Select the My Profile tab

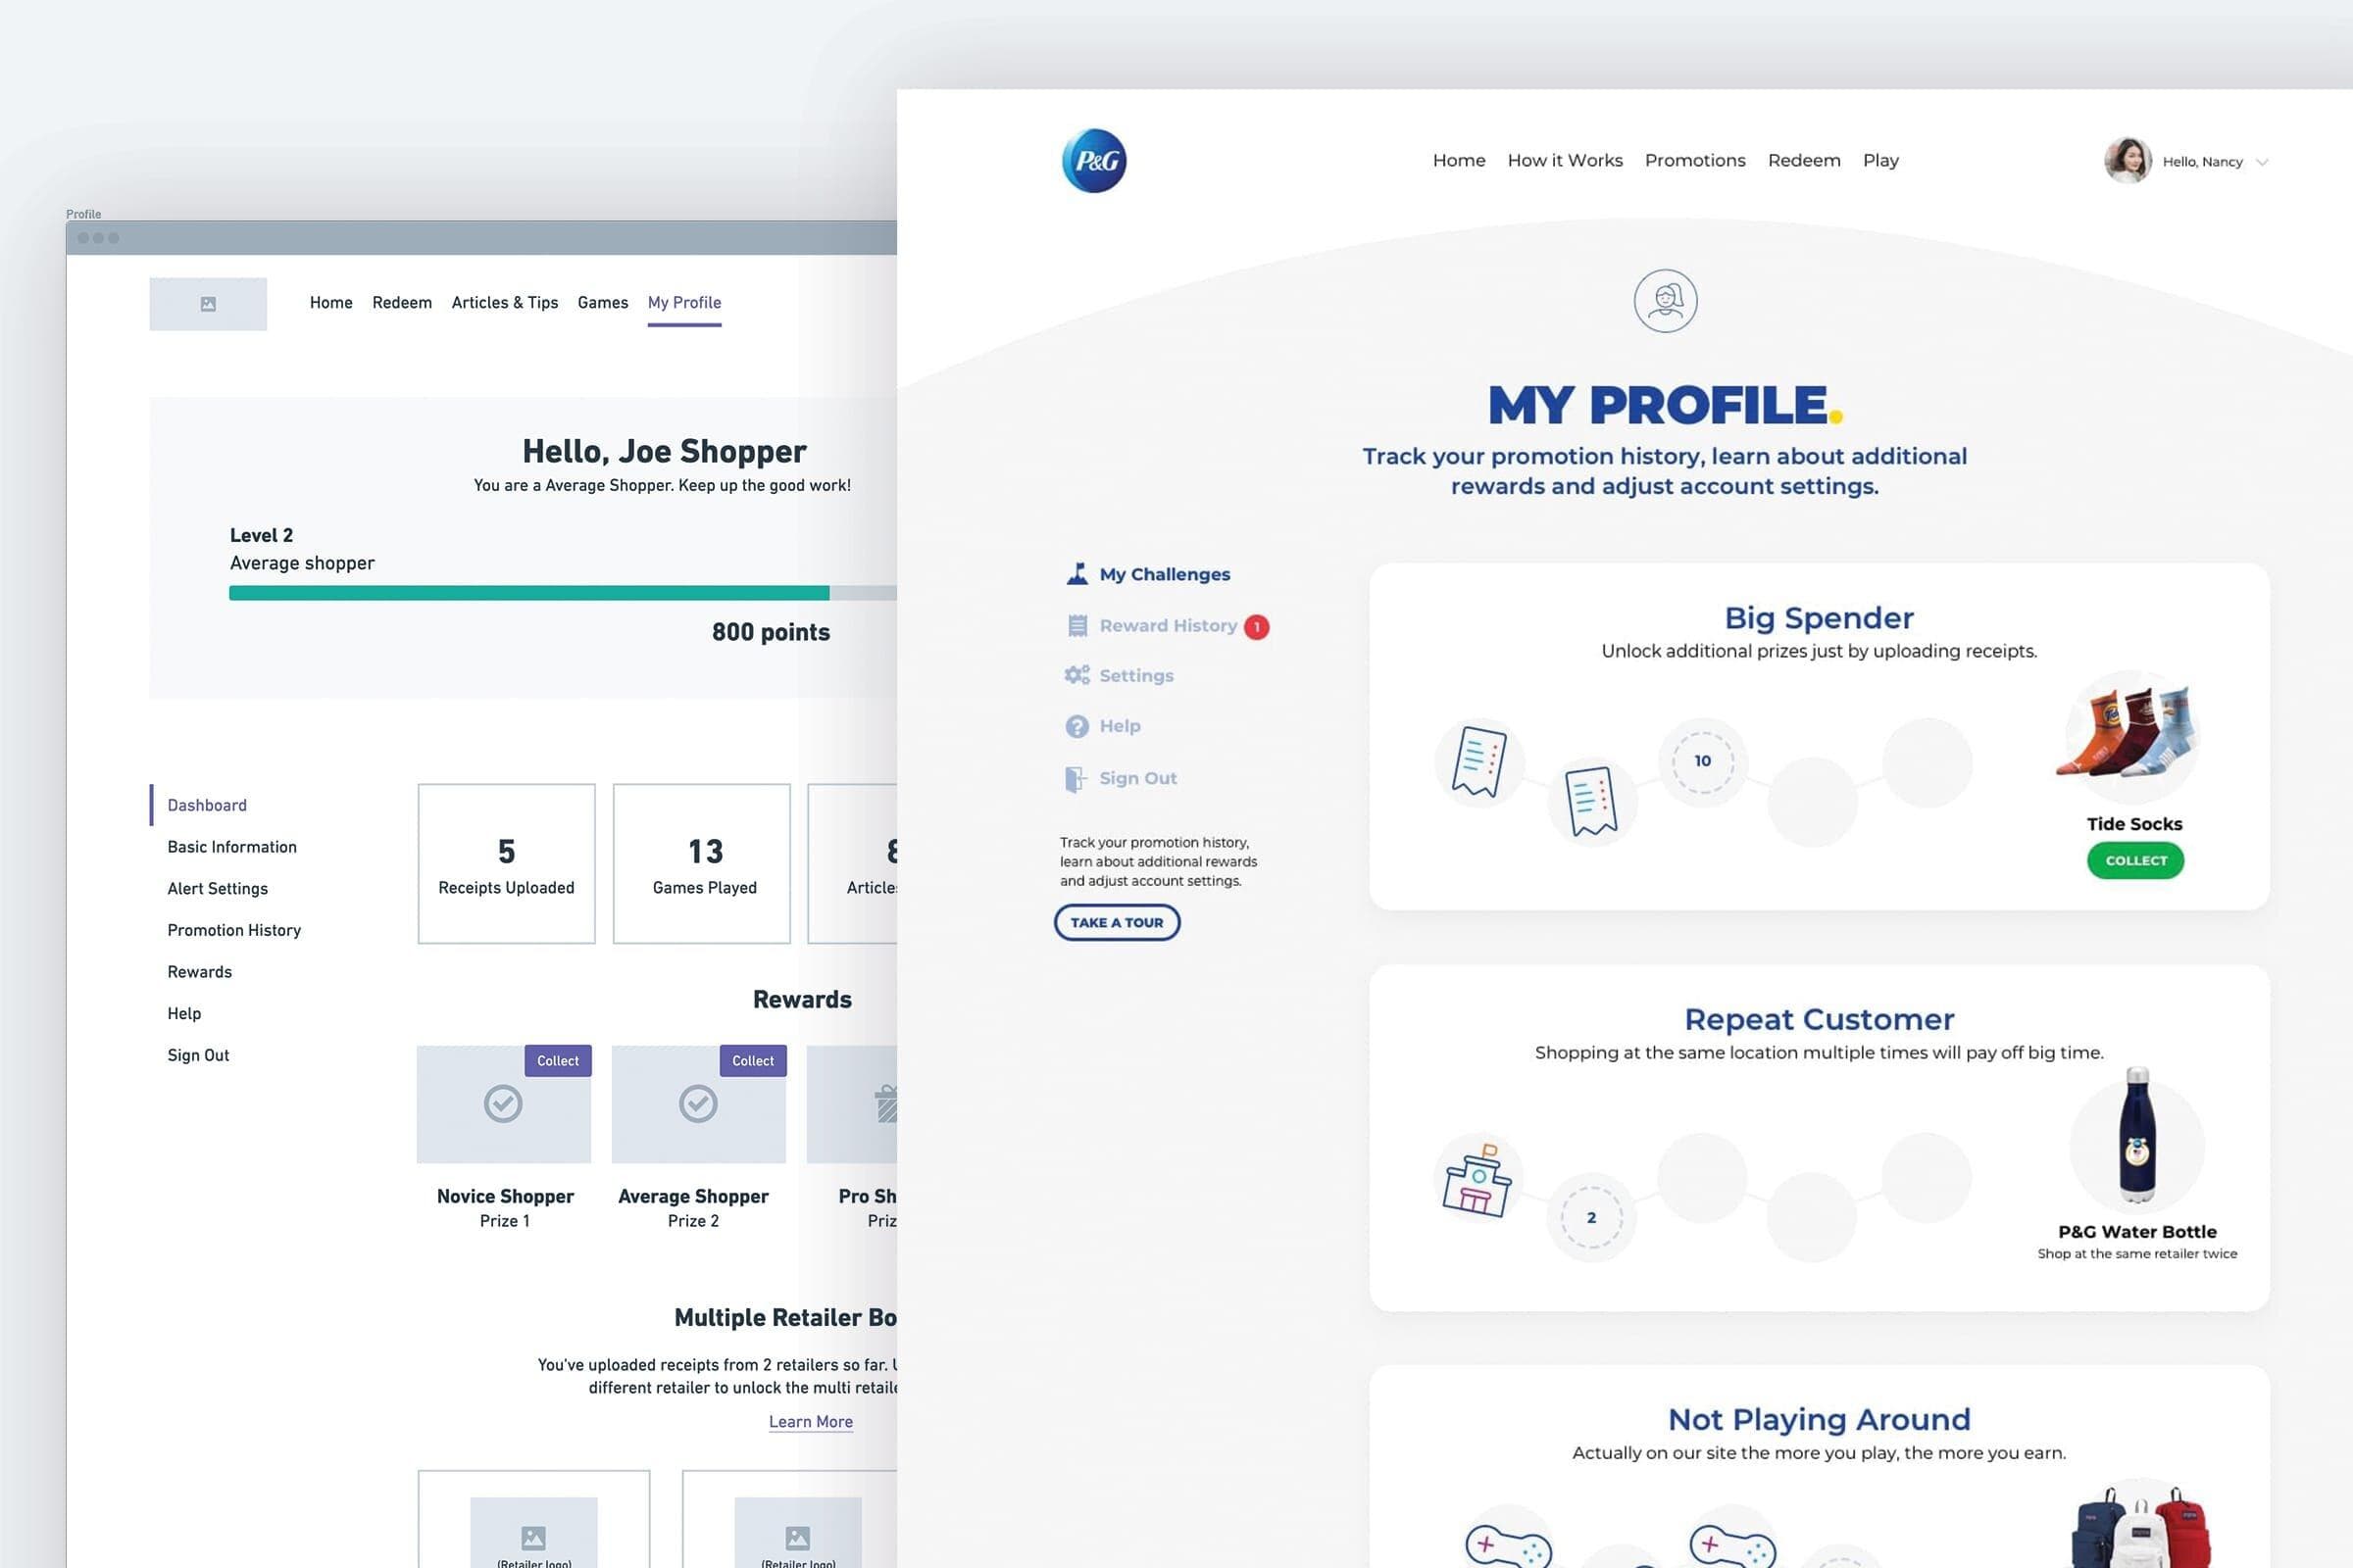(x=684, y=301)
